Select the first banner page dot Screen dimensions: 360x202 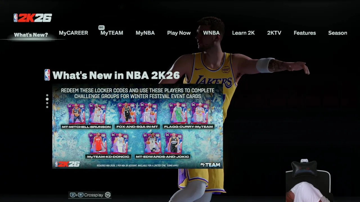click(x=47, y=95)
